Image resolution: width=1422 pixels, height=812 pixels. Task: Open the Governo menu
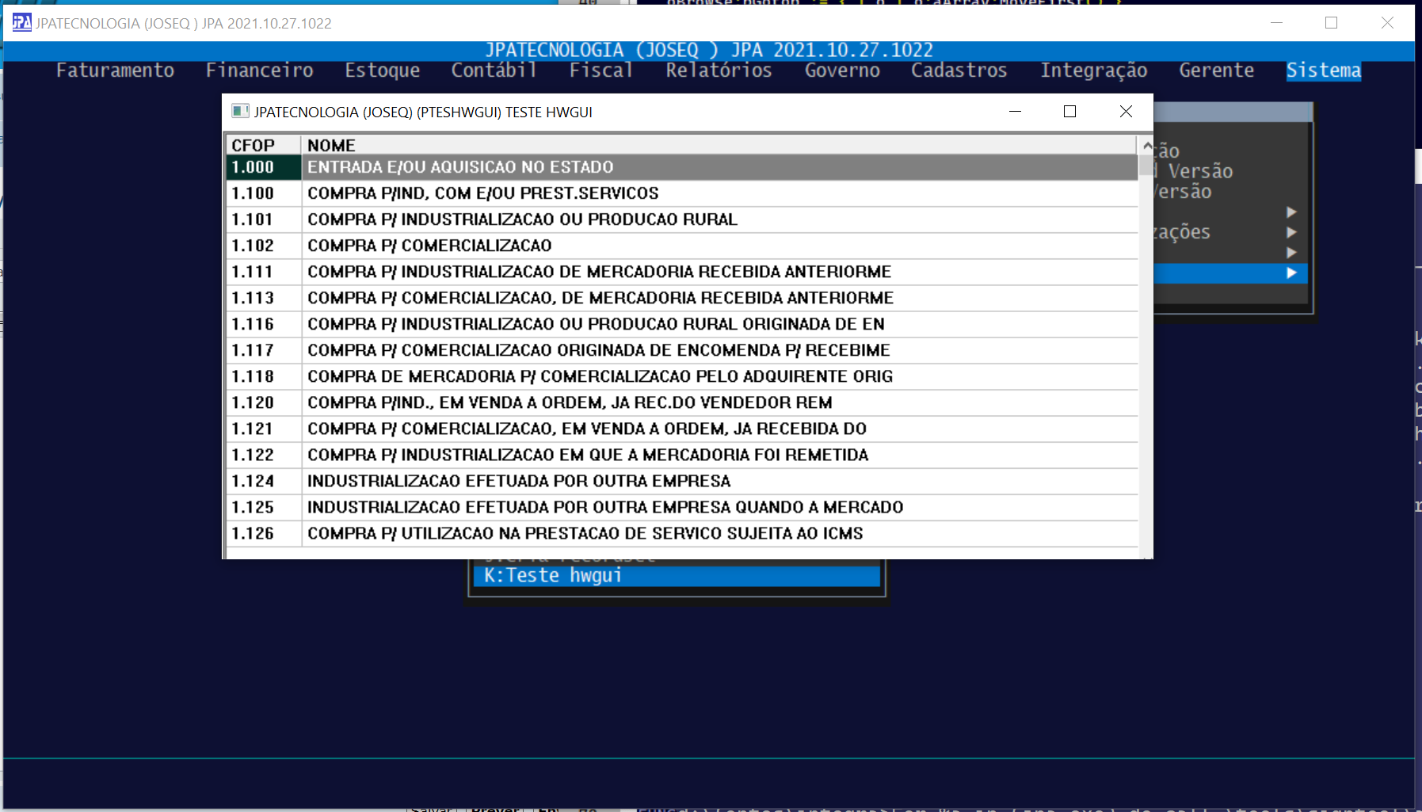pyautogui.click(x=842, y=71)
